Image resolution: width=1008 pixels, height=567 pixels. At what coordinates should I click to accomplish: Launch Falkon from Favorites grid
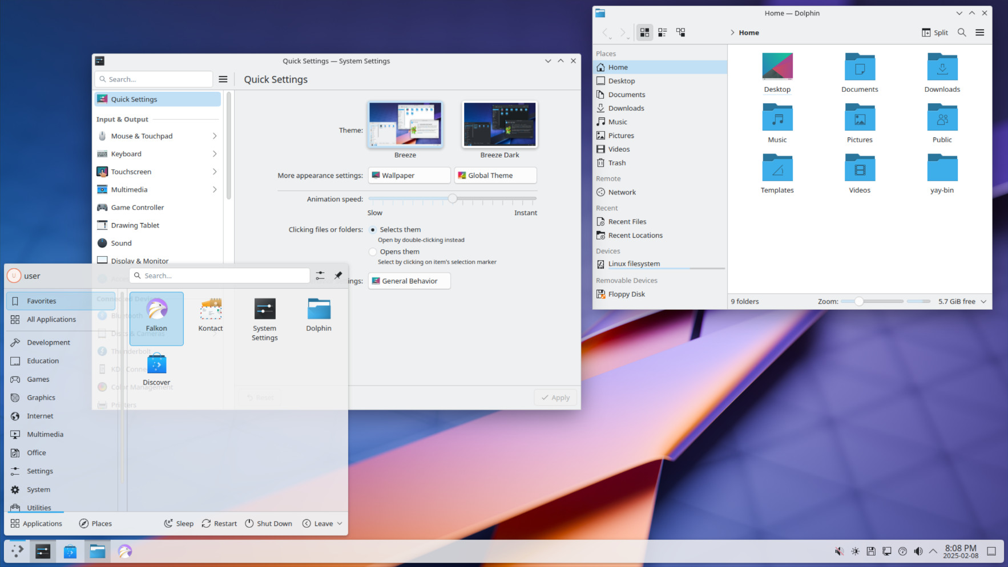coord(156,318)
